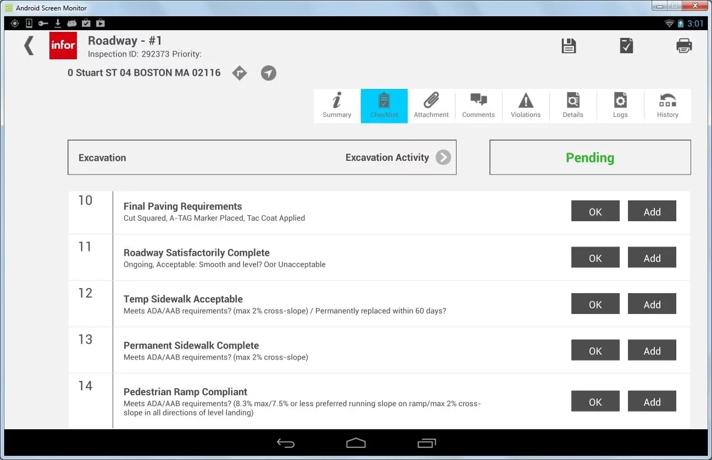Click the status bar Android head icon
Image resolution: width=712 pixels, height=460 pixels.
click(72, 23)
